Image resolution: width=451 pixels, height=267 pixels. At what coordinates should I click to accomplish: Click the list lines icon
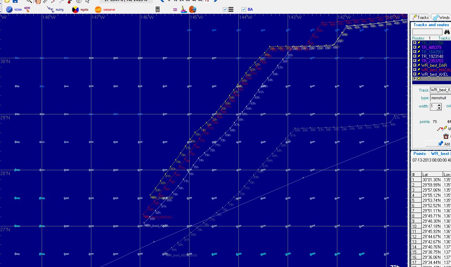pos(231,10)
